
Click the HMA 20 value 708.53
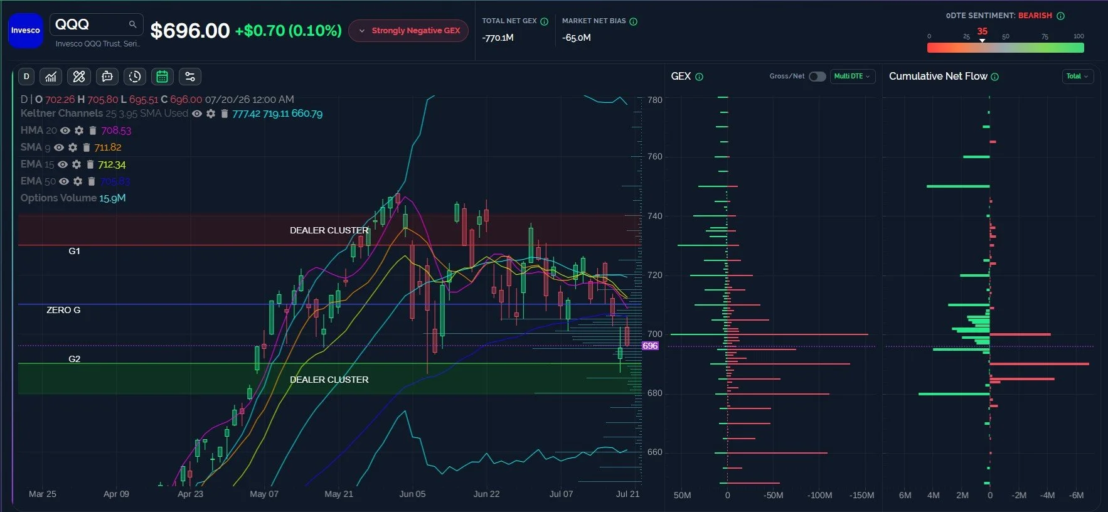(116, 131)
